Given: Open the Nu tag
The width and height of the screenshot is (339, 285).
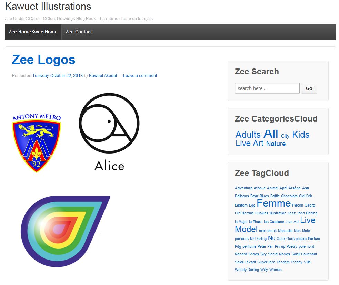Looking at the screenshot, I should point(272,238).
